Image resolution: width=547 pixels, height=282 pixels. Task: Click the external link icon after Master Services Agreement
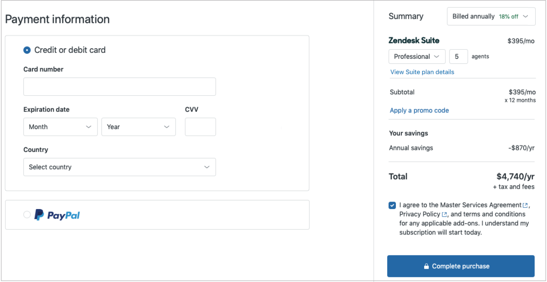pos(525,205)
